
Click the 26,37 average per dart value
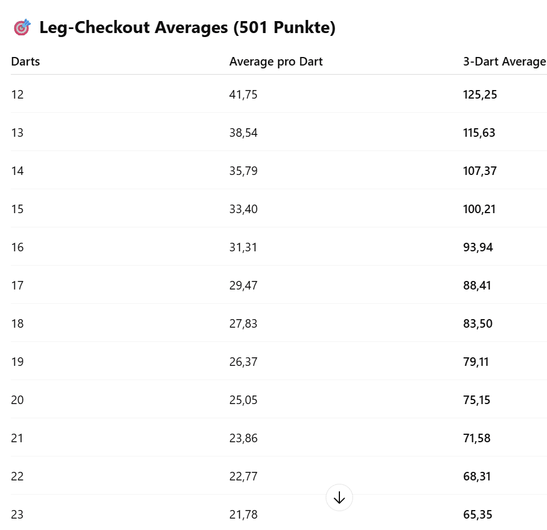[244, 362]
